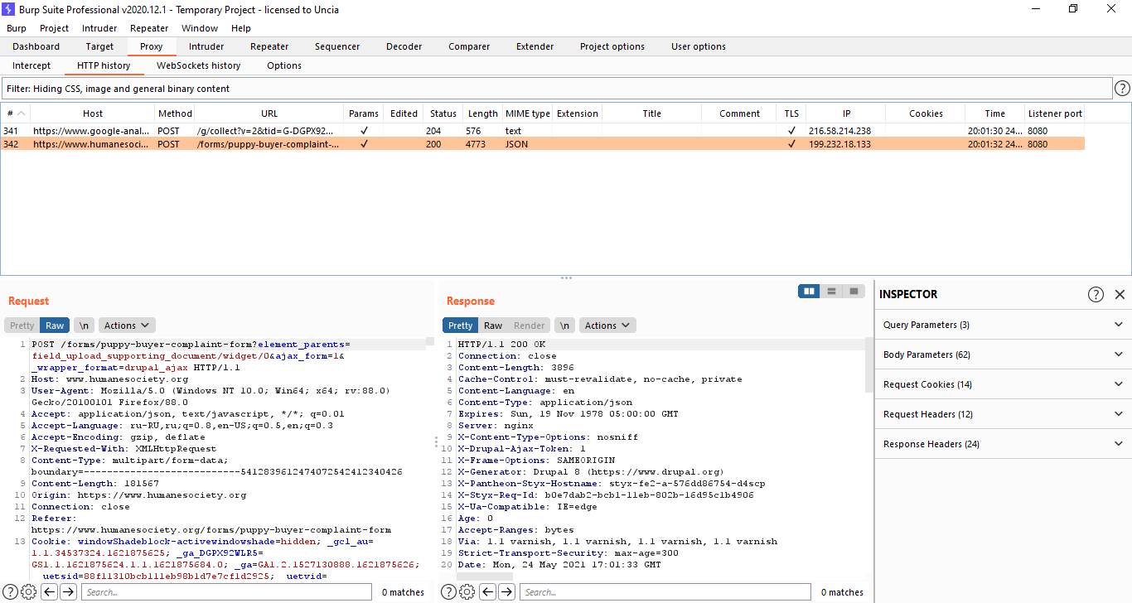Open the Proxy Options sub-tab

click(x=284, y=65)
